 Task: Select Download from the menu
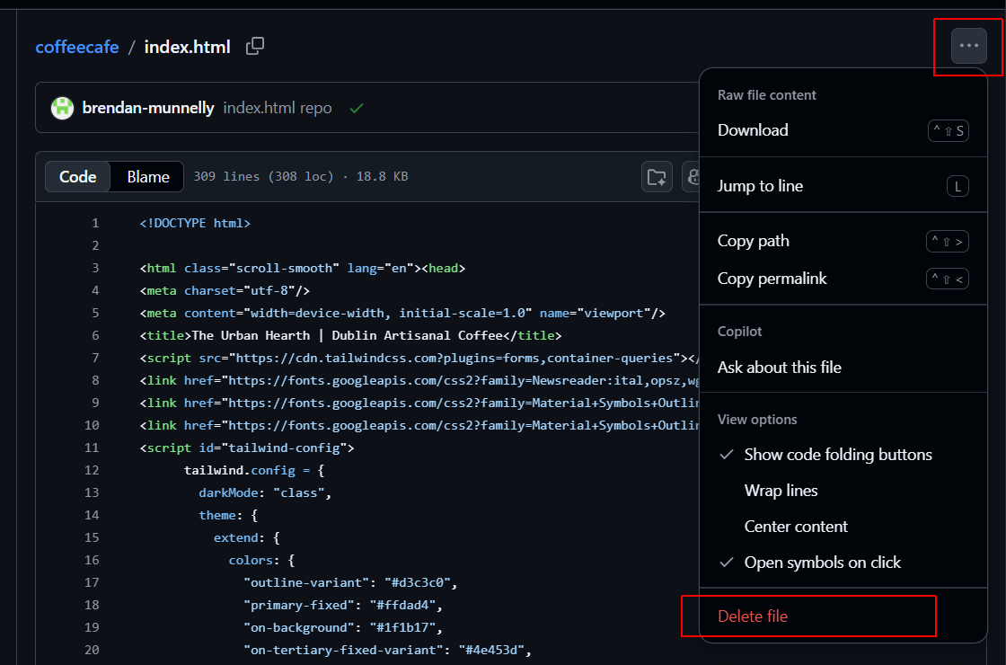(x=843, y=130)
